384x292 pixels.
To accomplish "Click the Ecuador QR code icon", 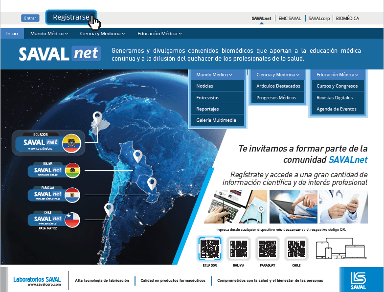I will 210,248.
